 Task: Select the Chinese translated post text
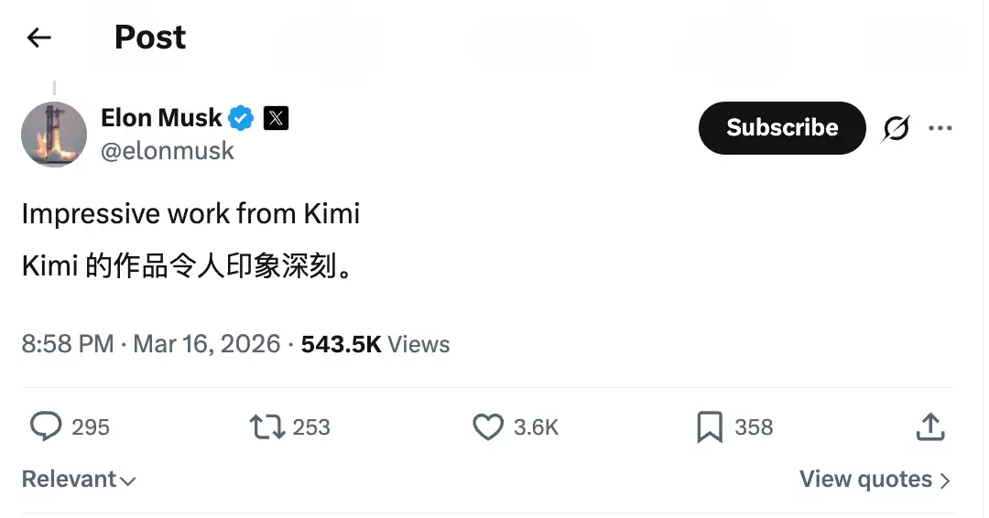point(188,266)
